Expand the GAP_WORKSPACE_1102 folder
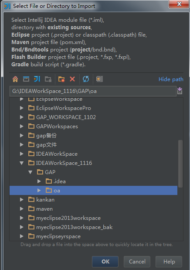 pyautogui.click(x=22, y=117)
